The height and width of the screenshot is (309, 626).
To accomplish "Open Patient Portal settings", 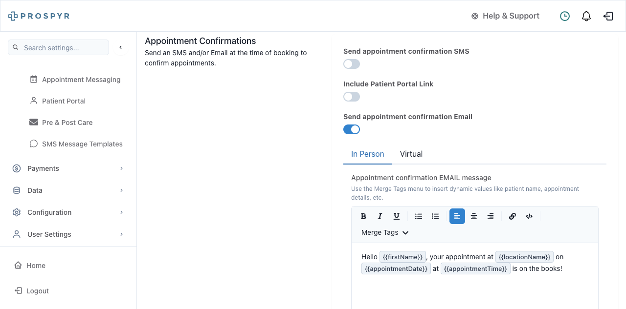I will [x=58, y=101].
